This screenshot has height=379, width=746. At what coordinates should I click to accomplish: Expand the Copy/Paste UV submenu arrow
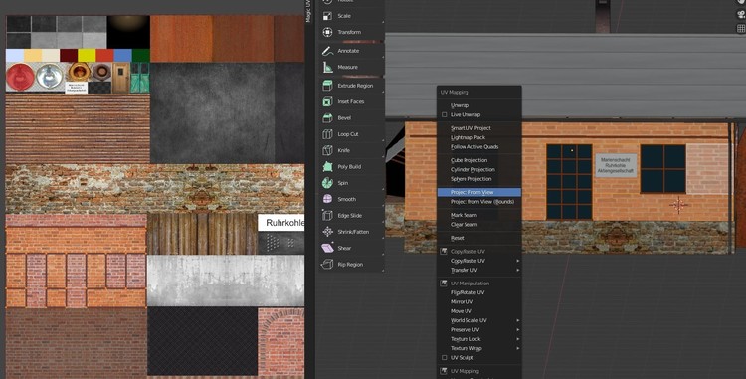tap(517, 261)
